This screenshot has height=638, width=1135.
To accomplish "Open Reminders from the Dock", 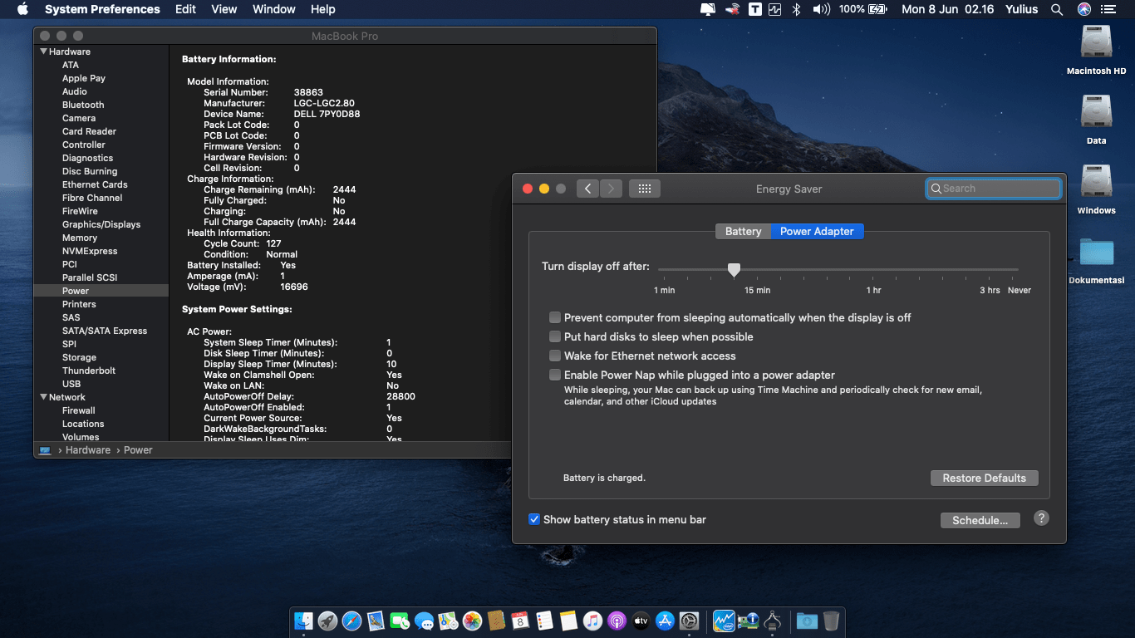I will point(545,621).
